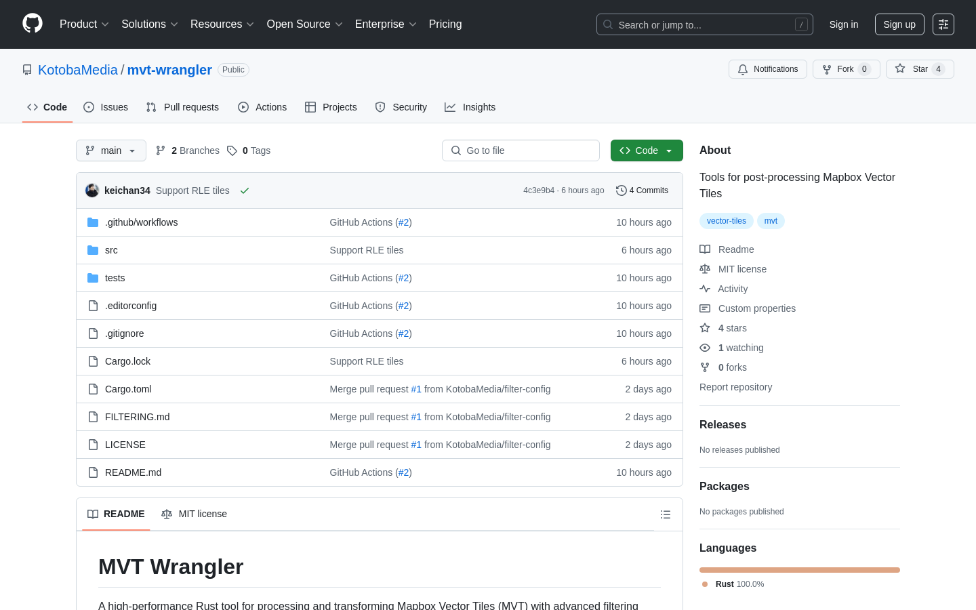The height and width of the screenshot is (610, 976).
Task: Open the FILTERING.md file
Action: click(x=138, y=417)
